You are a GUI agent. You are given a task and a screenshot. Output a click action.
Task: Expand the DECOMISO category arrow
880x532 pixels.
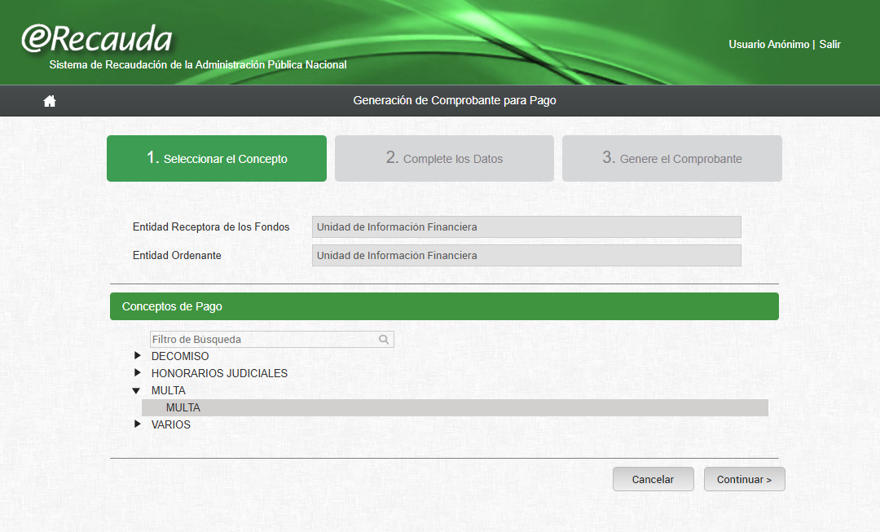[138, 356]
